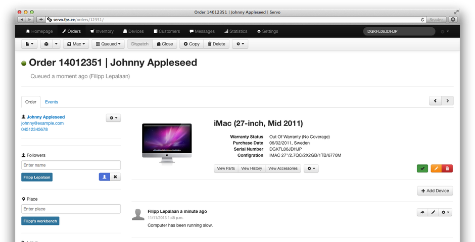Click the Followers name input field

pos(71,165)
